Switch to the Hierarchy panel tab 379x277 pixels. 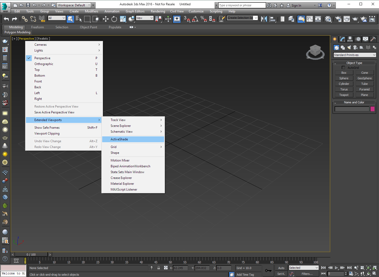coord(350,39)
